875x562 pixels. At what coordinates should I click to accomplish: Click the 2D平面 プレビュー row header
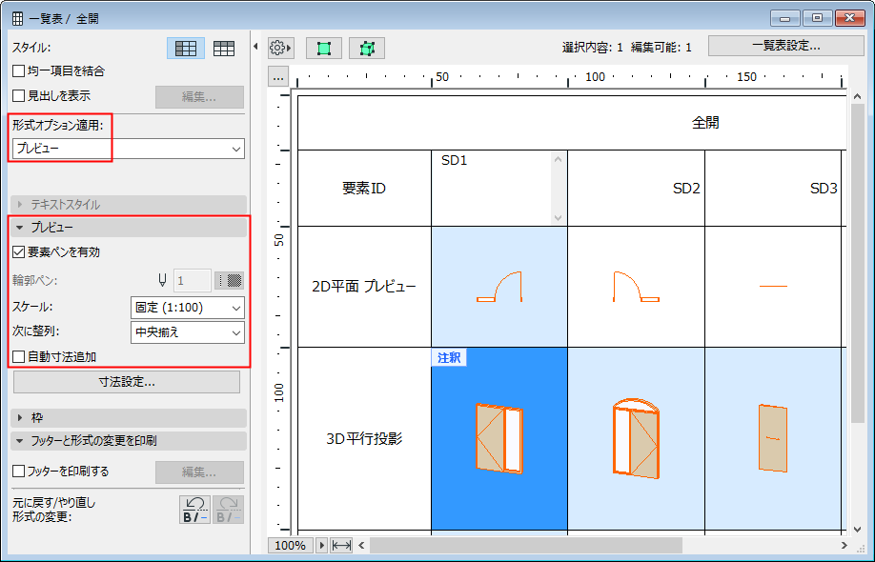tap(364, 287)
